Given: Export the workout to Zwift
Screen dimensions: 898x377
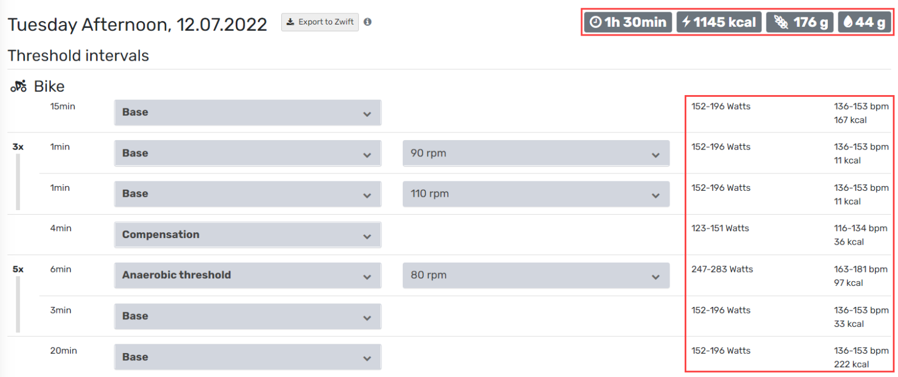Looking at the screenshot, I should click(320, 22).
